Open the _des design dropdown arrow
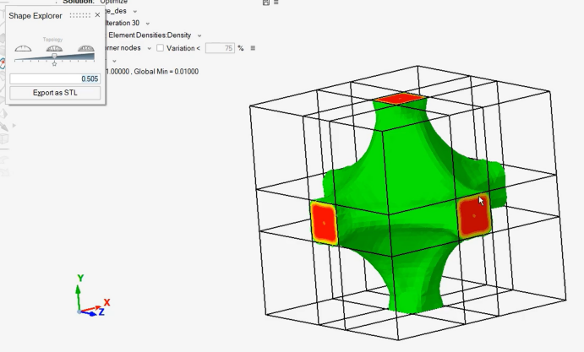584x352 pixels. (x=135, y=12)
